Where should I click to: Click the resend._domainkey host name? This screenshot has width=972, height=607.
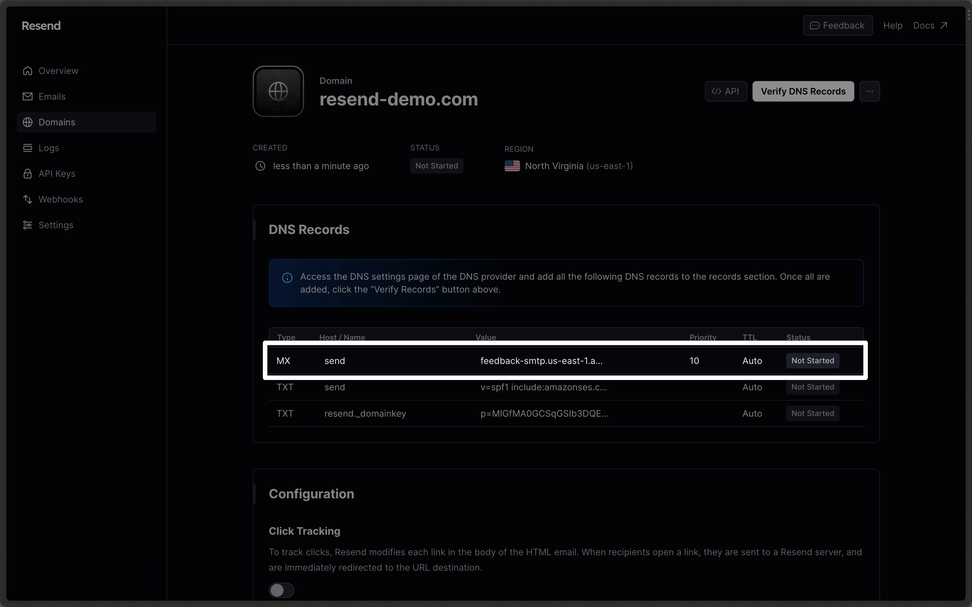click(365, 413)
